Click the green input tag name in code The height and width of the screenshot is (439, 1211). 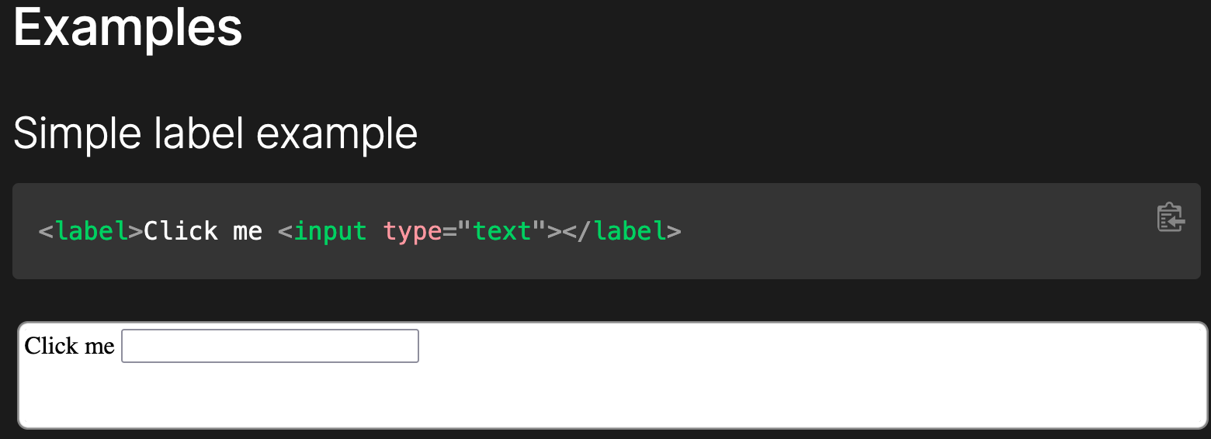click(331, 231)
